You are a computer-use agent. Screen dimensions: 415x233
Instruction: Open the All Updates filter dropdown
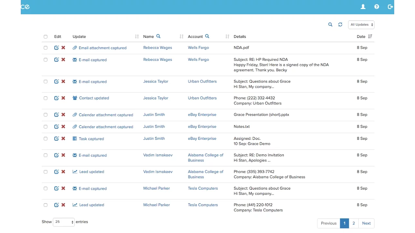(361, 25)
